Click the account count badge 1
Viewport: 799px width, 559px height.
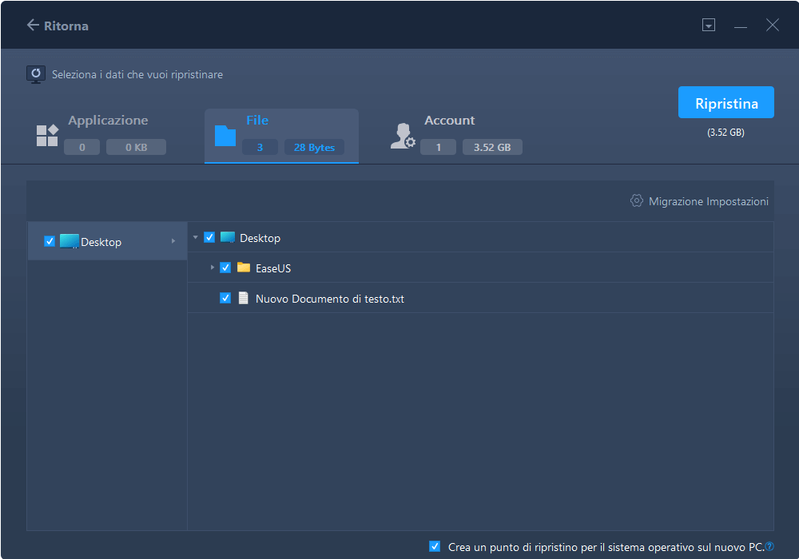tap(438, 147)
